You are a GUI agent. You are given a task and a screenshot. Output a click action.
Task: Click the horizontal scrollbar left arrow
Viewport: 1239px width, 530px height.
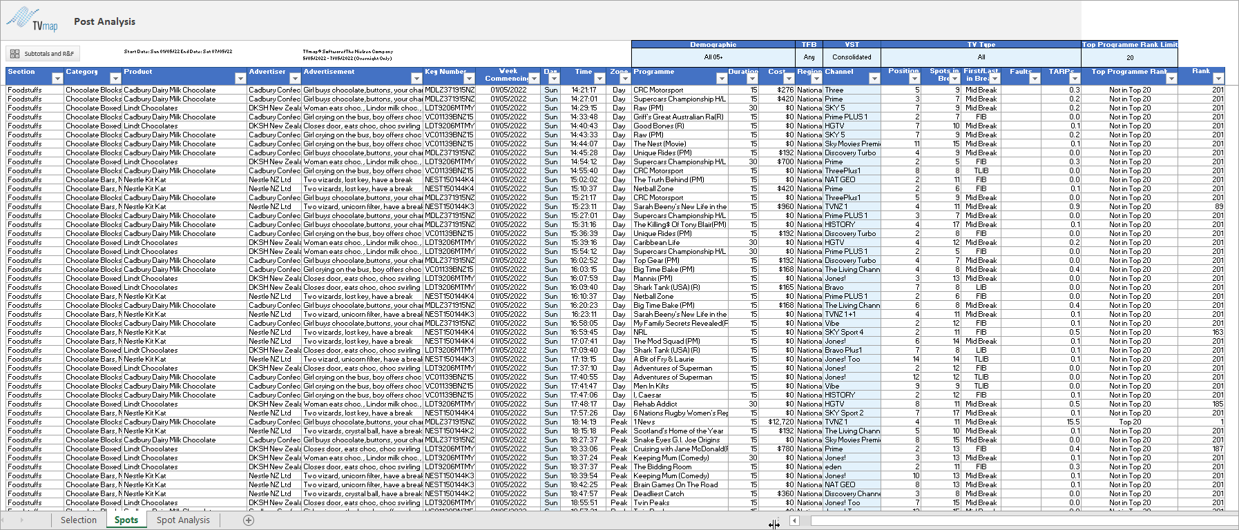[794, 521]
